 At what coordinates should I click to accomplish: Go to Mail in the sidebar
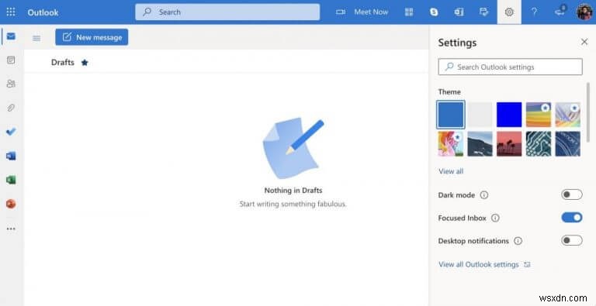click(x=11, y=36)
